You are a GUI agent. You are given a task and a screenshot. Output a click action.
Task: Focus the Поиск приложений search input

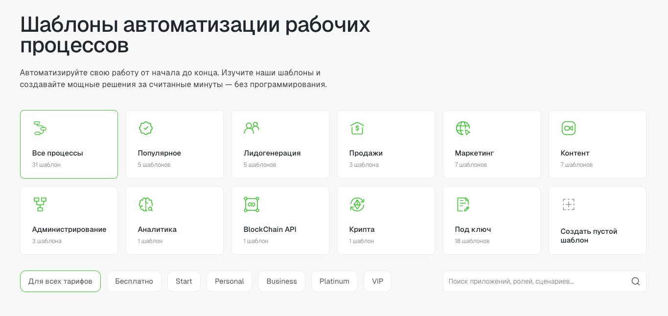pyautogui.click(x=533, y=281)
